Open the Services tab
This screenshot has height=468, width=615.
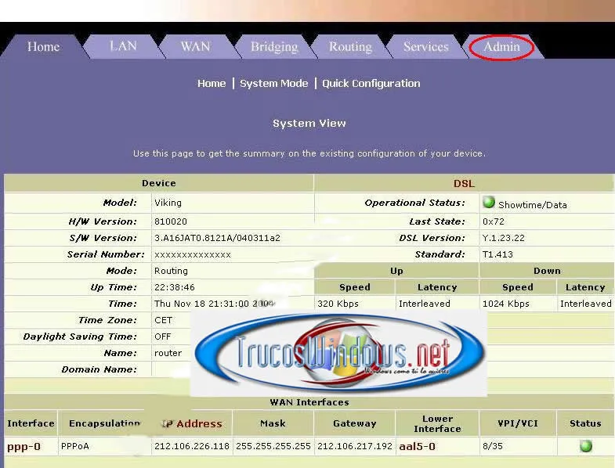[425, 46]
